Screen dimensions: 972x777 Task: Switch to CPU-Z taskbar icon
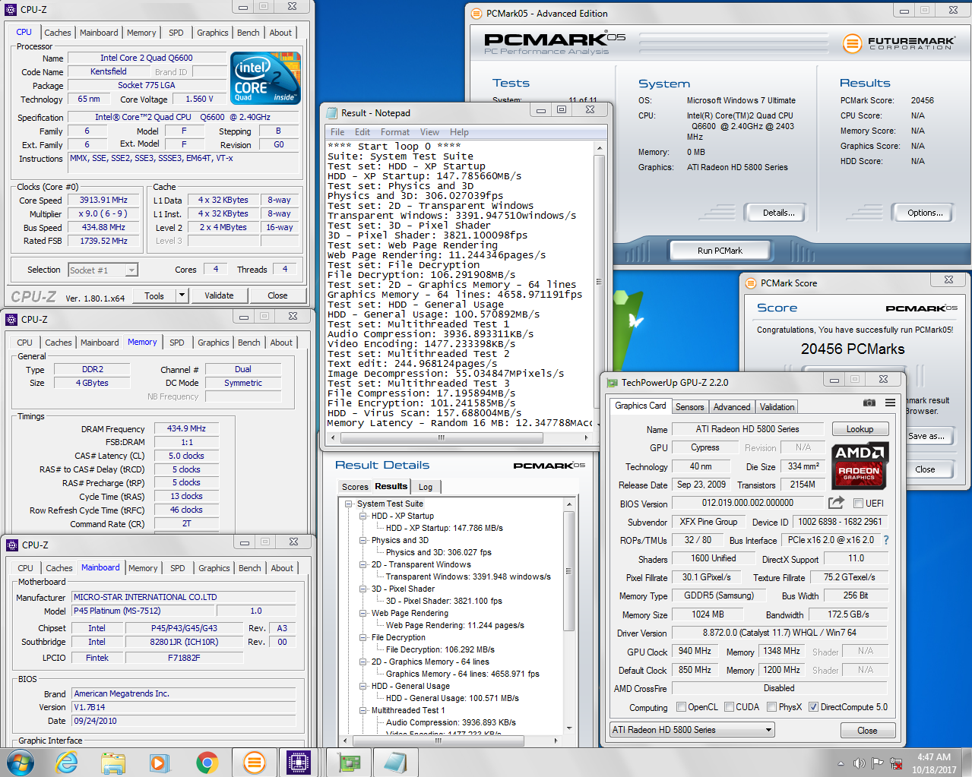click(x=299, y=762)
